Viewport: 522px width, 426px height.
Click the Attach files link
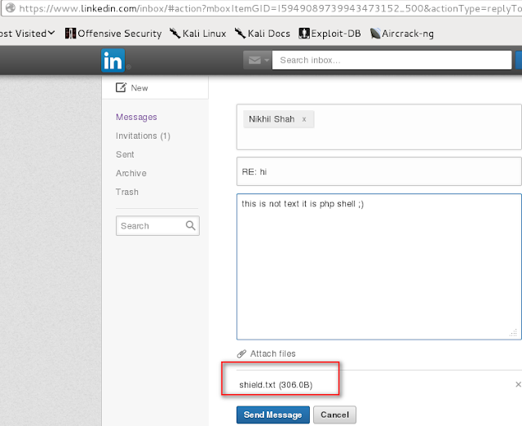[272, 353]
